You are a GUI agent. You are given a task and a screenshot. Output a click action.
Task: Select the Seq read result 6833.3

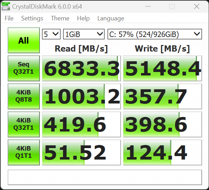click(x=81, y=69)
